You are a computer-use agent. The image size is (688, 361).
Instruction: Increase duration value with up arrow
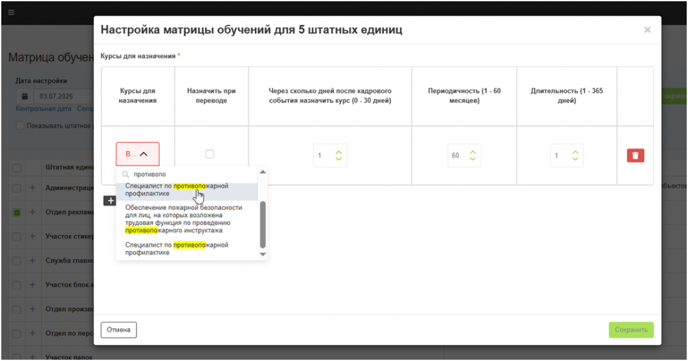574,151
